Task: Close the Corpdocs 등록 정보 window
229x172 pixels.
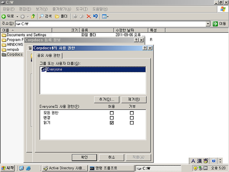Action: pyautogui.click(x=141, y=40)
